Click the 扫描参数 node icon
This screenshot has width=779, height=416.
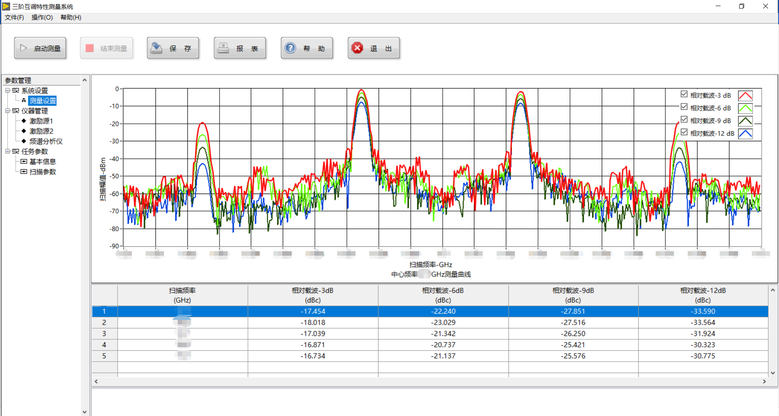coord(24,172)
